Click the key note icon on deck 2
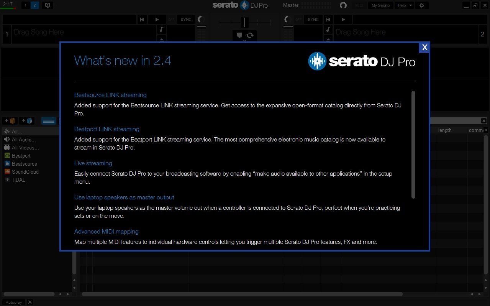The image size is (490, 306). 328,30
